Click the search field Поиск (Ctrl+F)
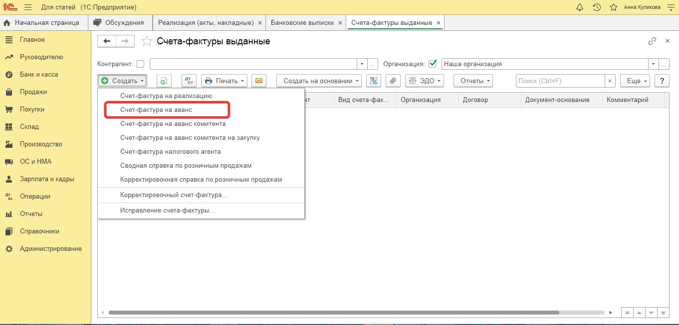The width and height of the screenshot is (679, 325). [x=560, y=81]
